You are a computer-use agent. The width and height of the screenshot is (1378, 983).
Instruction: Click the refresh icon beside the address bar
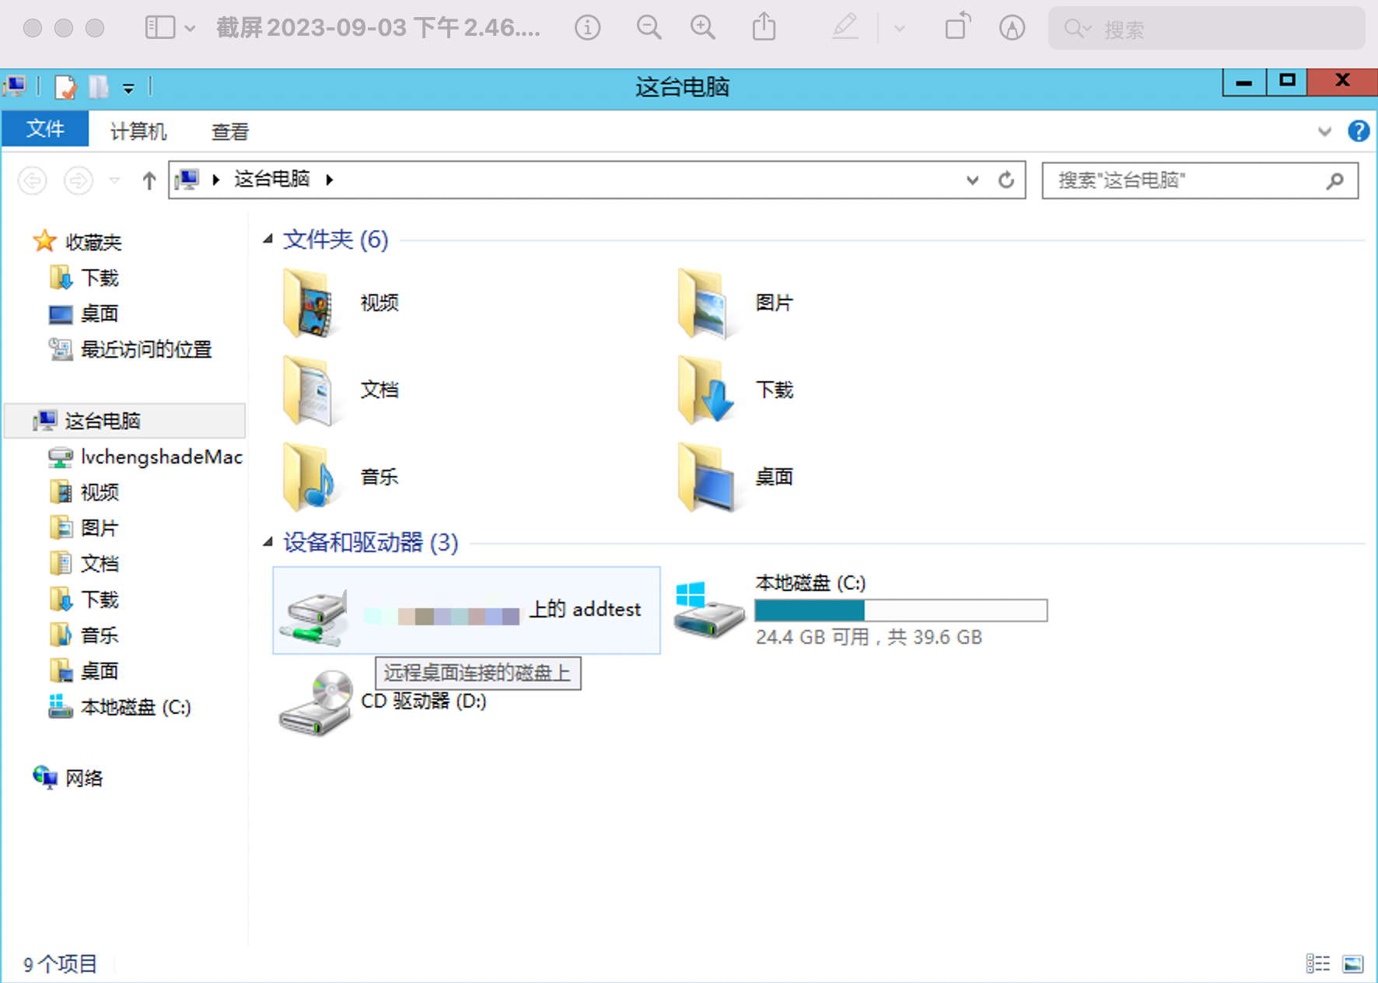click(x=1007, y=180)
